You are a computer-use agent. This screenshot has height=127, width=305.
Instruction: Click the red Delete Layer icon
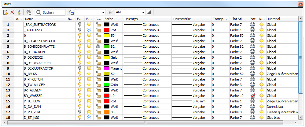[x=13, y=12]
